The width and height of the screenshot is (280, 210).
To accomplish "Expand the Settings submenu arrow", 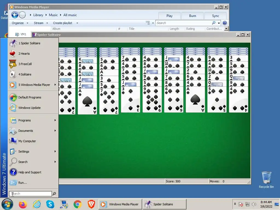I will click(x=55, y=151).
